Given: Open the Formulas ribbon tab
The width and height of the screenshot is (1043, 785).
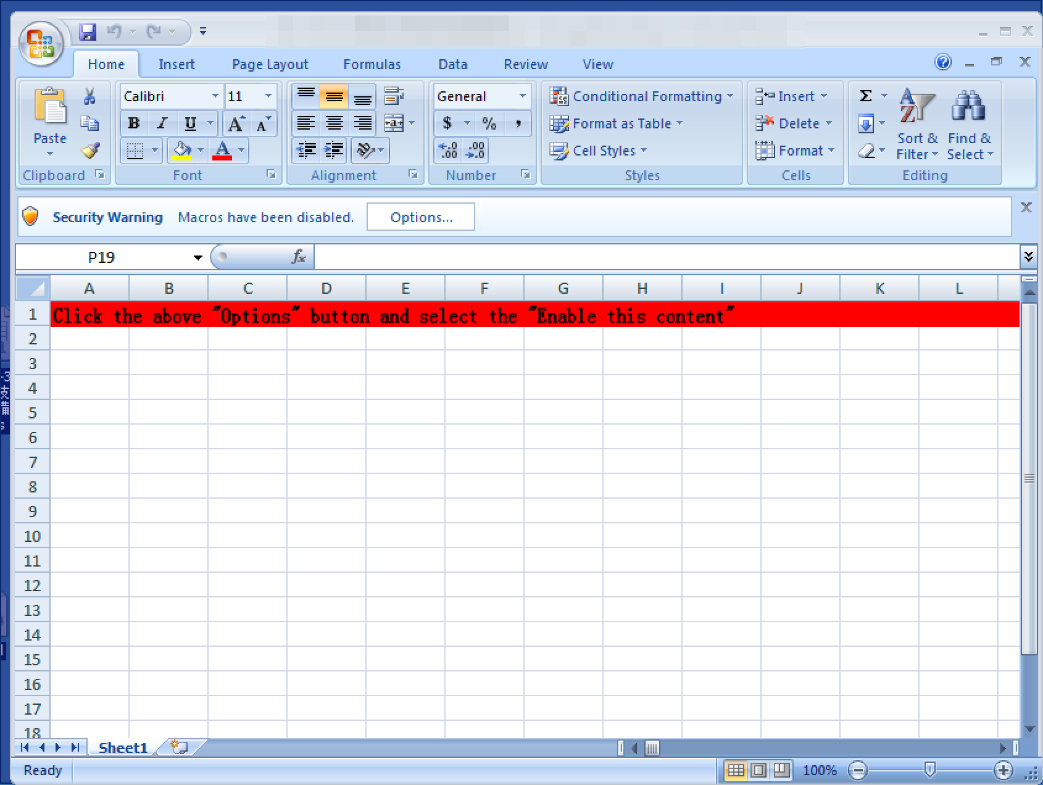Looking at the screenshot, I should point(372,64).
